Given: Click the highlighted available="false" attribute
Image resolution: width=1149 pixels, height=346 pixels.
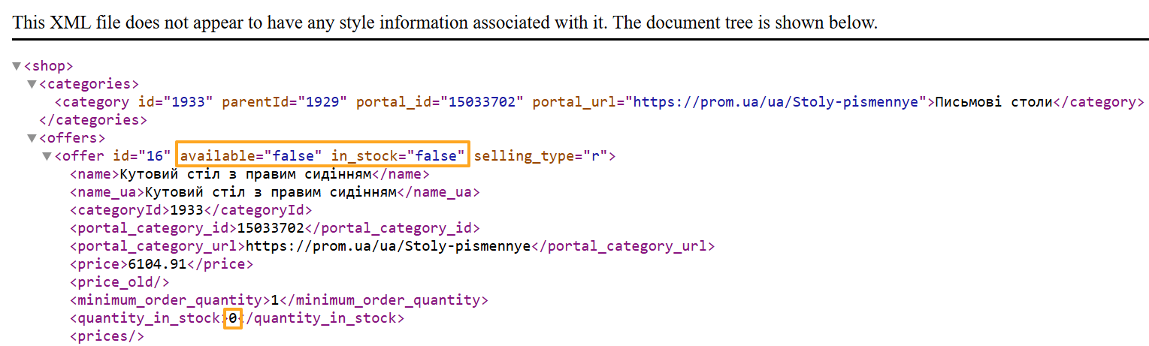Looking at the screenshot, I should pyautogui.click(x=251, y=156).
